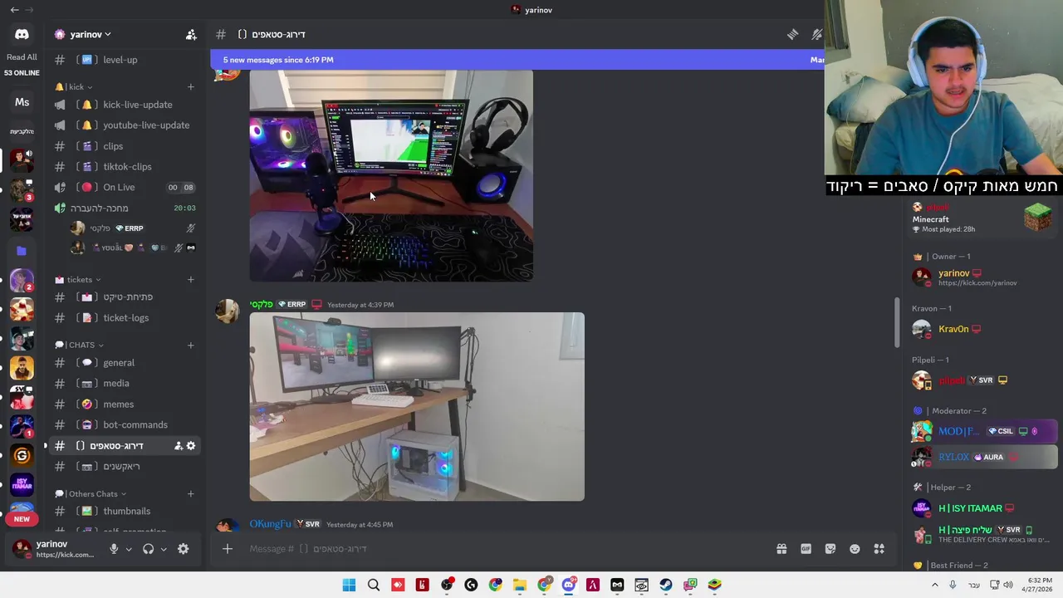Show hidden system tray icons
This screenshot has height=598, width=1063.
click(x=934, y=585)
